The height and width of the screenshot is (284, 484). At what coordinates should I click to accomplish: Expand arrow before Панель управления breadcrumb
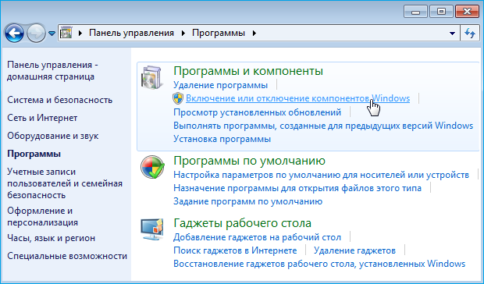80,33
